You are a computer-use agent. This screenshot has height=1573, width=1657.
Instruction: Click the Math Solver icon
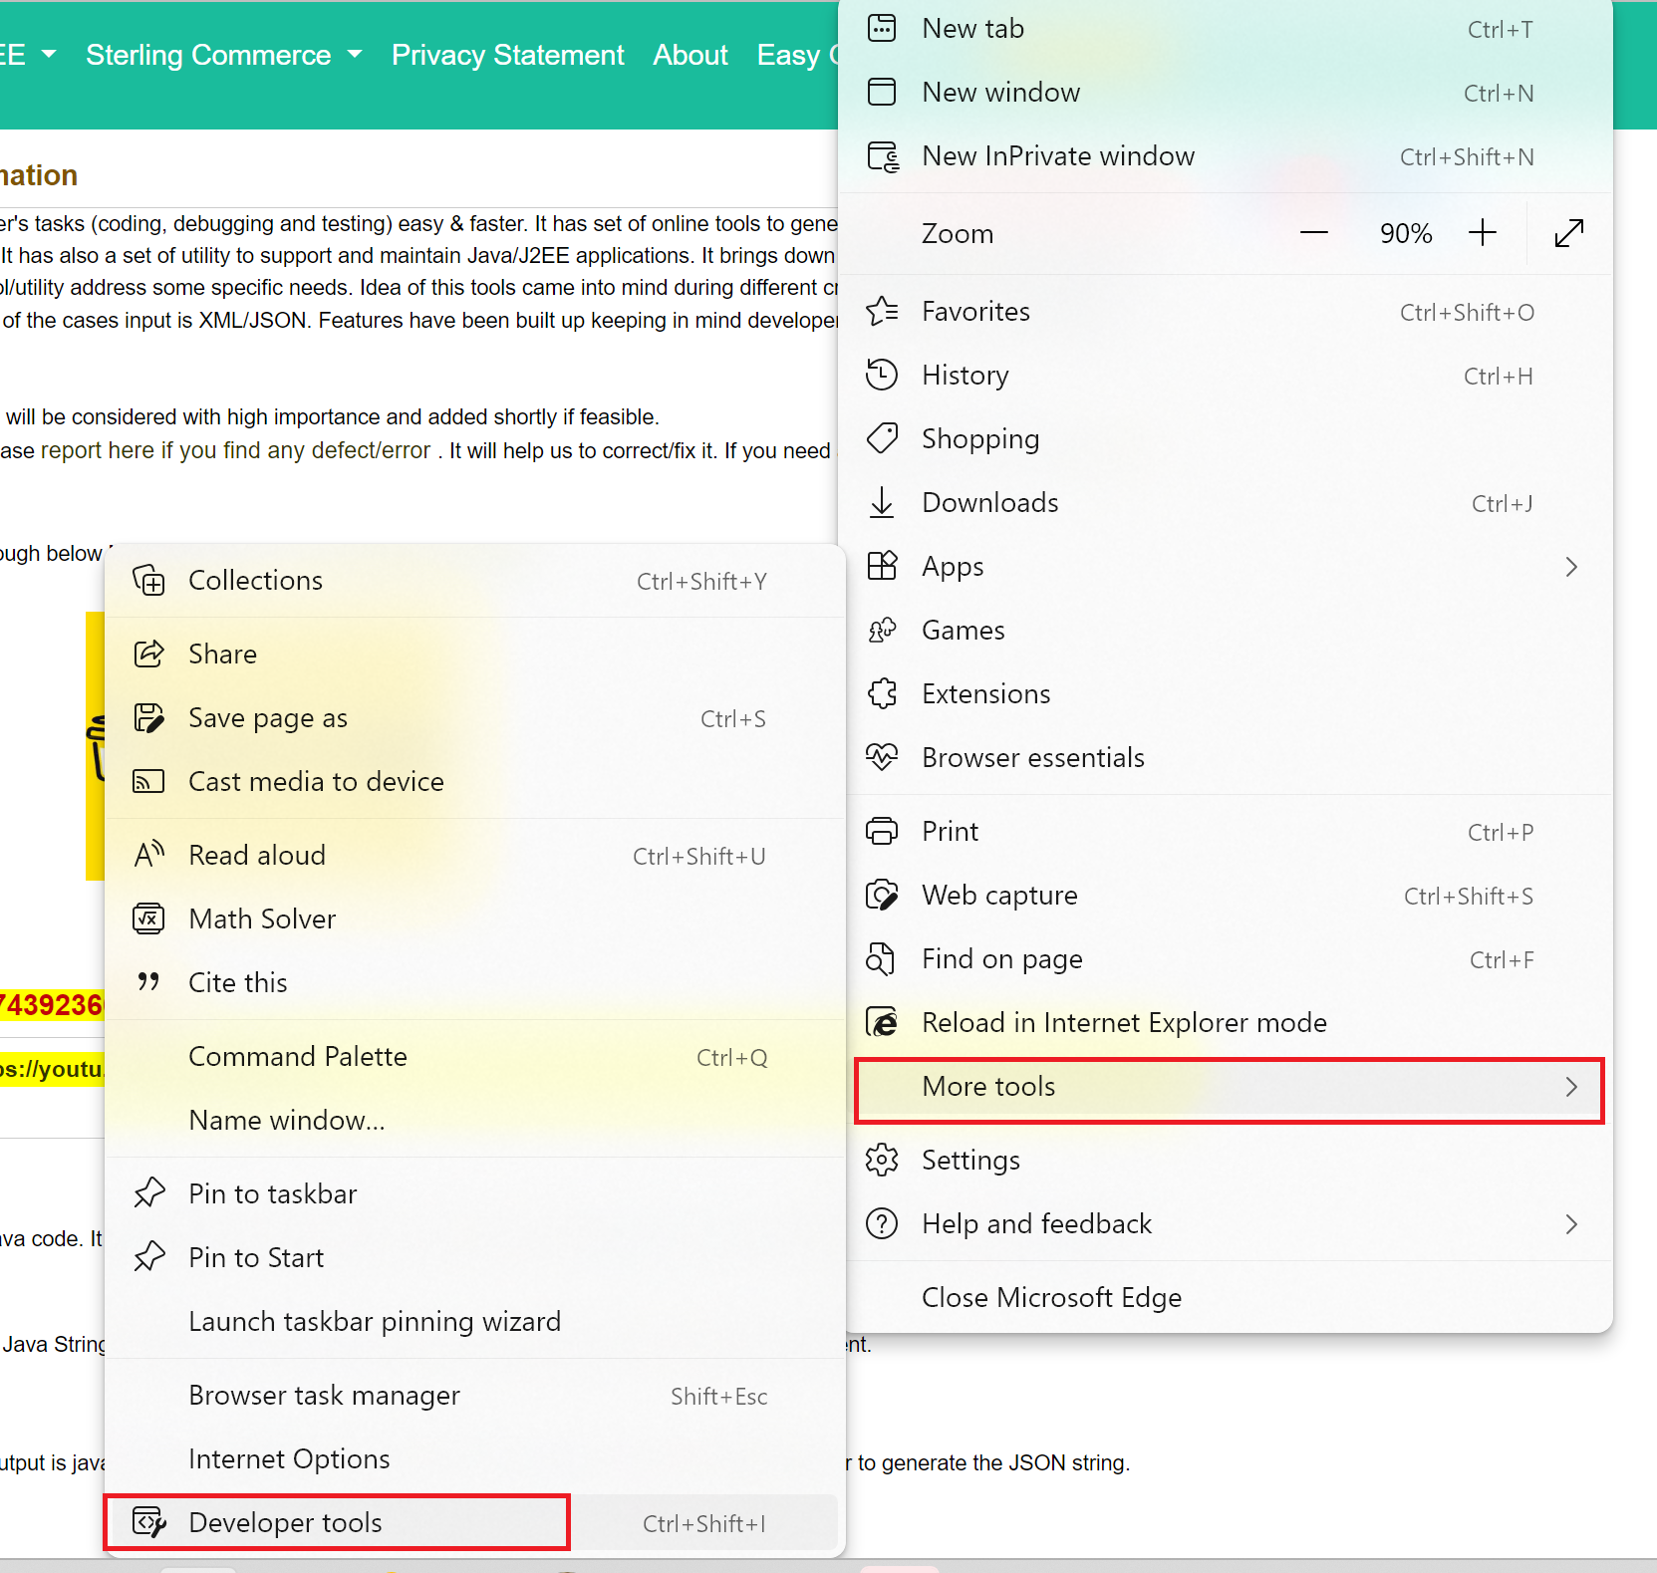pyautogui.click(x=148, y=918)
